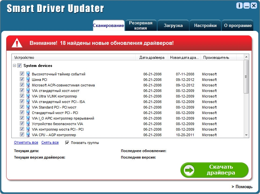Click device icon for VIA Standard PCI - PCI мост
This screenshot has width=260, height=194.
pos(28,107)
